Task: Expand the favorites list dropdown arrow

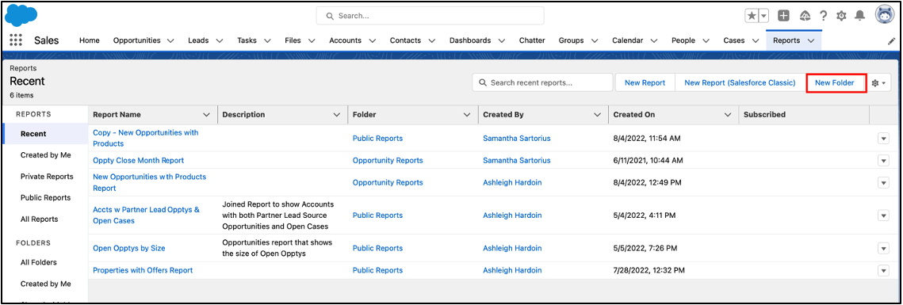Action: pyautogui.click(x=763, y=16)
